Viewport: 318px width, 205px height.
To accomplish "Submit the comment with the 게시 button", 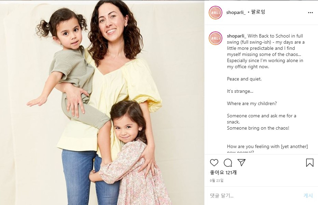I will [308, 195].
